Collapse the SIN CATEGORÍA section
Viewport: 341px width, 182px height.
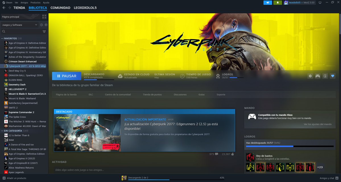click(x=2, y=131)
